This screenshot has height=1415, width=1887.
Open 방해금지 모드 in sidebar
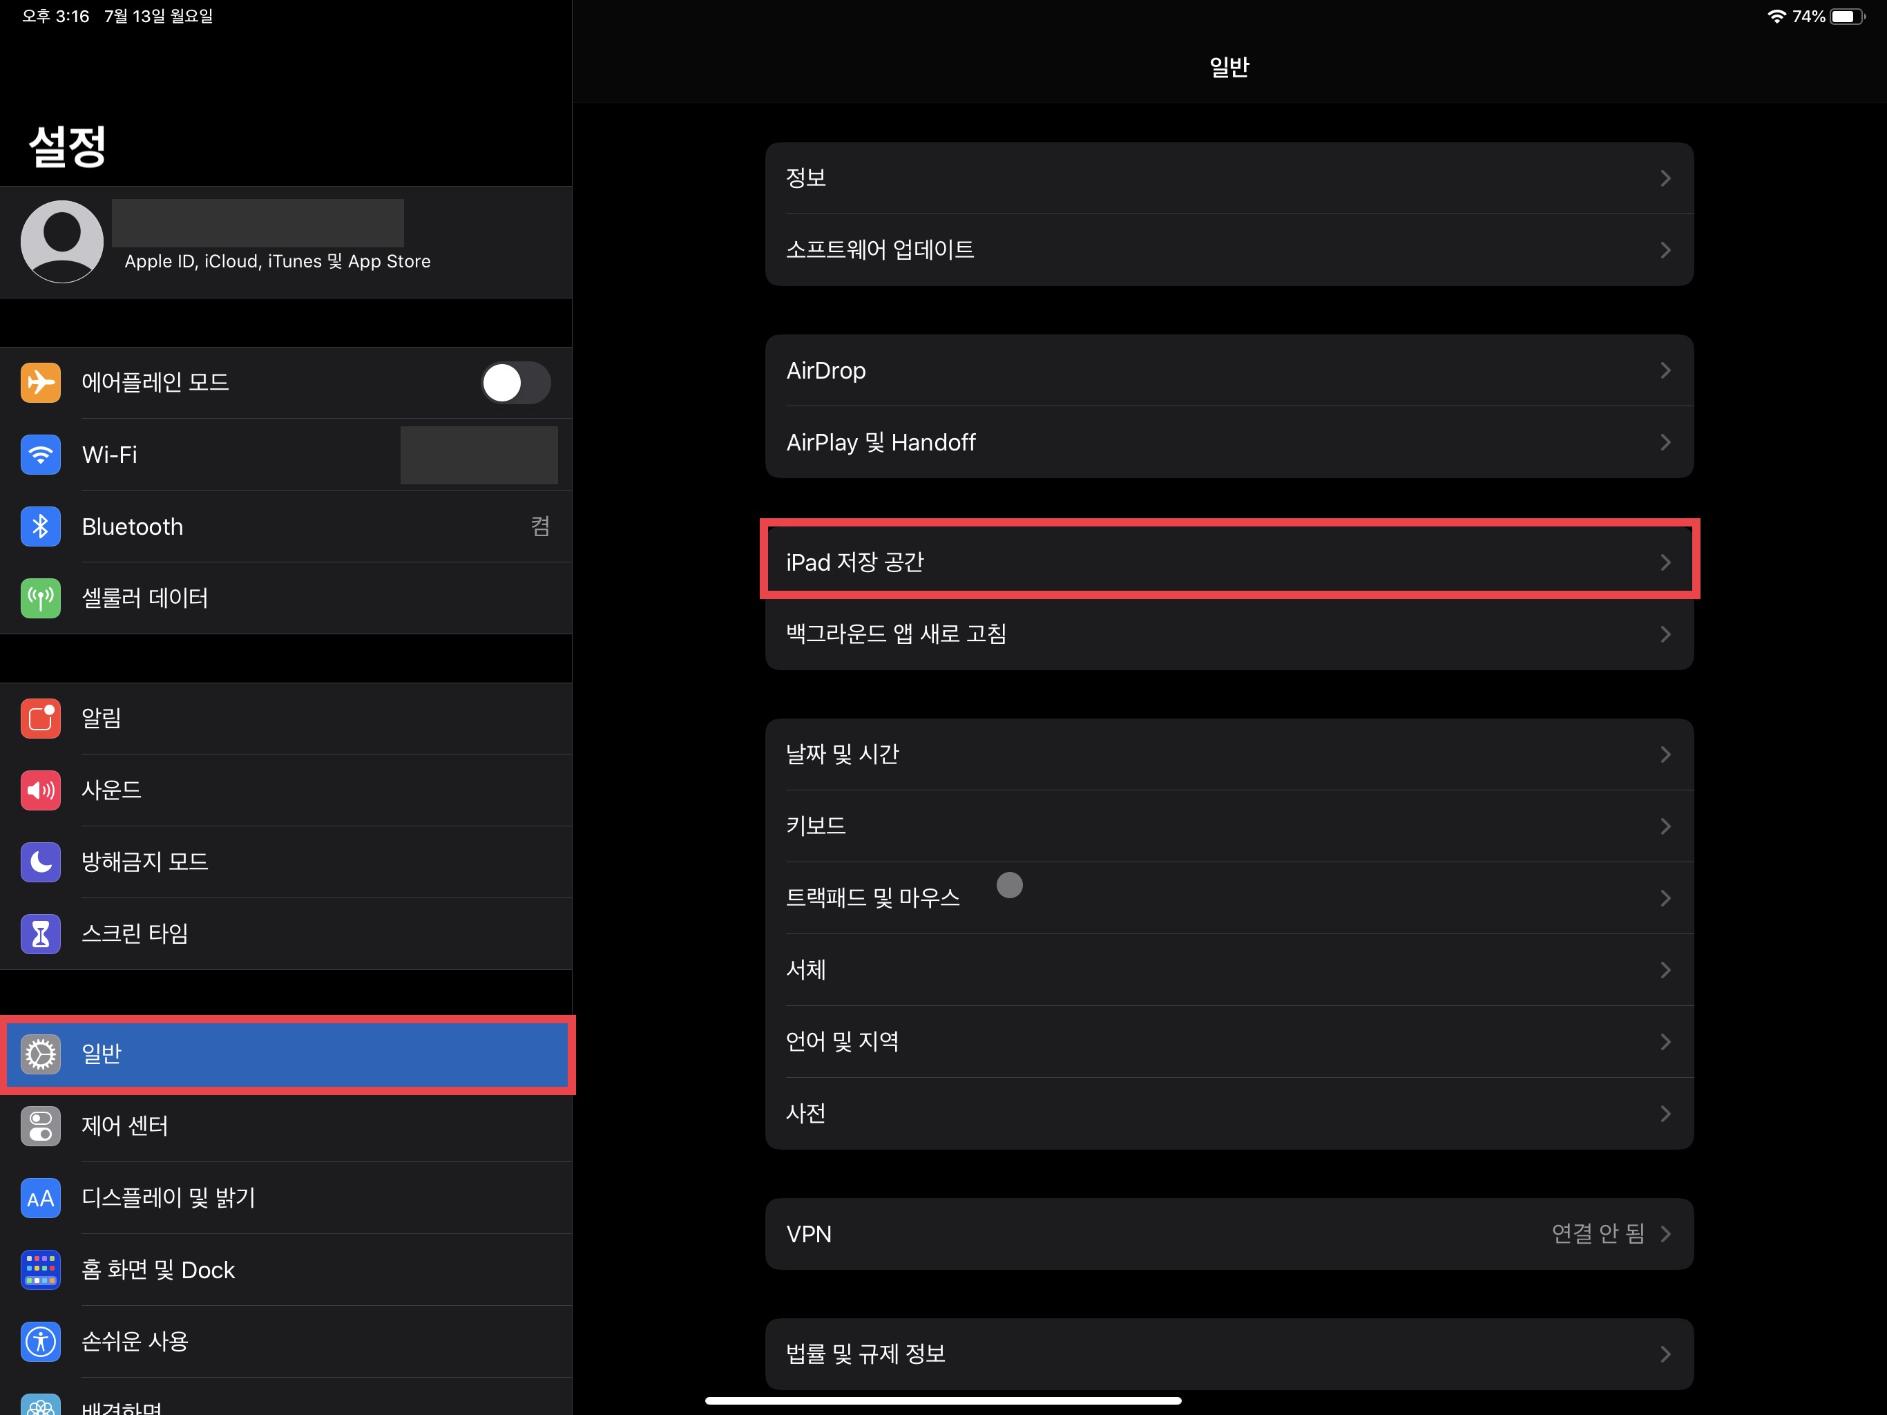[287, 861]
